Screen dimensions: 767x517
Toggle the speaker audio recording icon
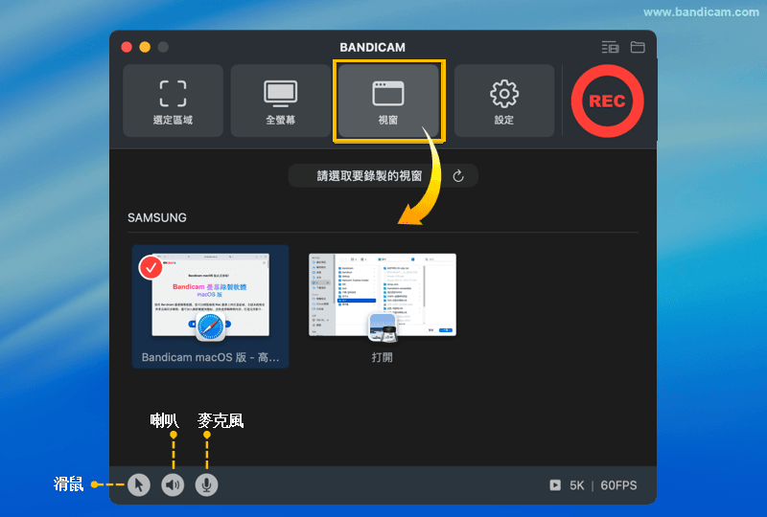[173, 484]
